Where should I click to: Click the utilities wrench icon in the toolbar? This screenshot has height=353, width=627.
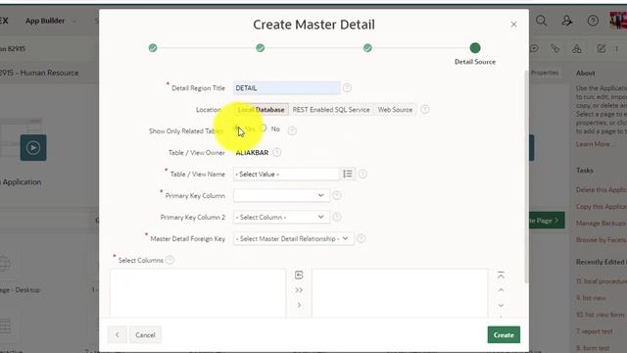[555, 49]
